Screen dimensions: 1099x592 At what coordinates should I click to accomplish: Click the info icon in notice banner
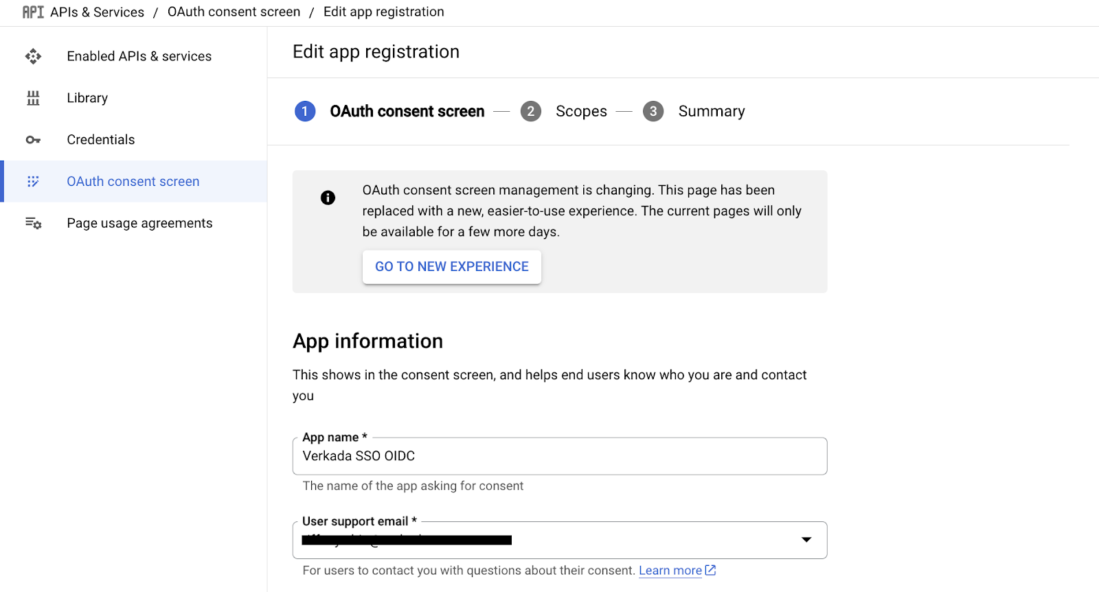[x=328, y=198]
